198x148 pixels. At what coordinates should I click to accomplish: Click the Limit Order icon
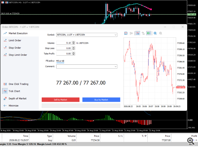pos(5,40)
